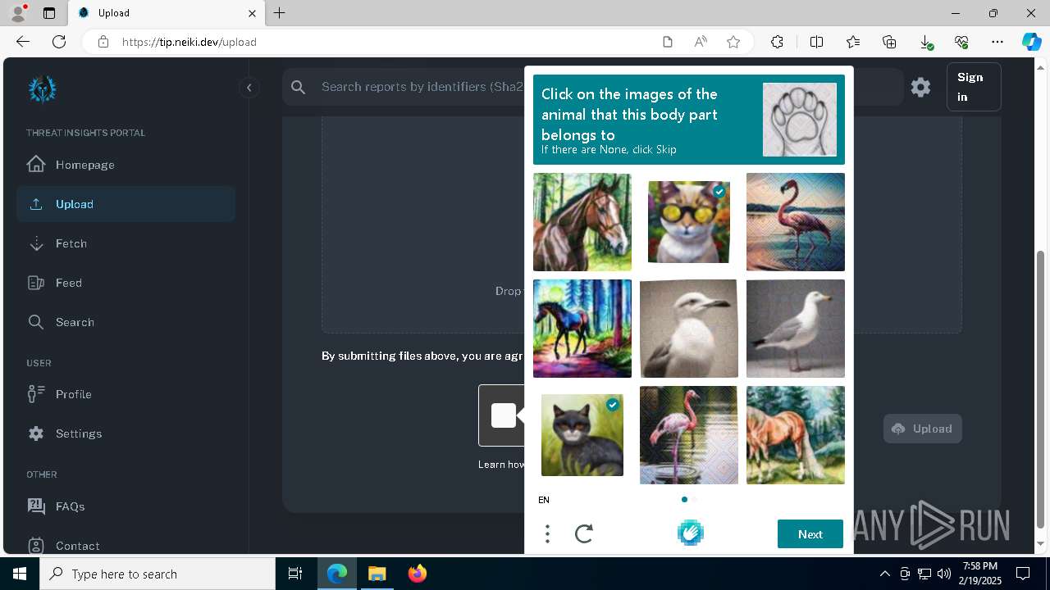View site information lock icon
The image size is (1050, 590).
[103, 42]
